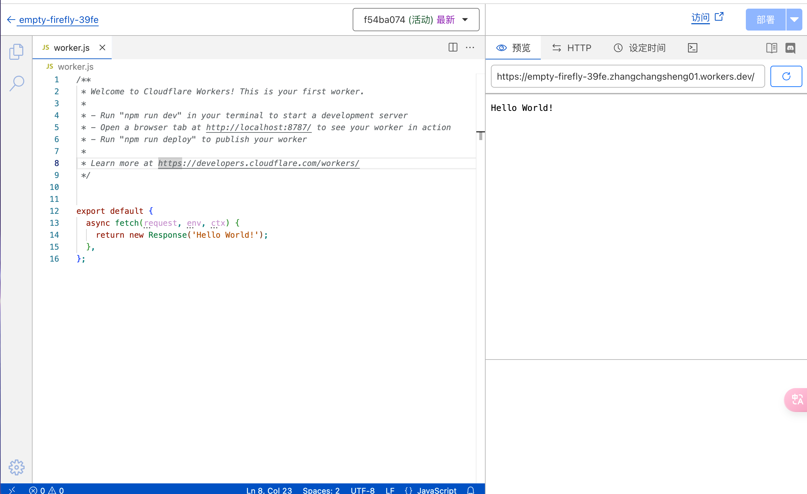Open the Search magnifier in sidebar
Viewport: 807px width, 494px height.
pos(16,83)
